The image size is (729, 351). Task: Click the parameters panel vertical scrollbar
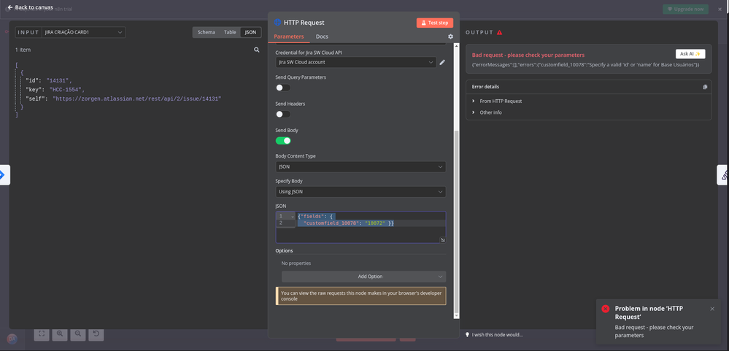(456, 223)
